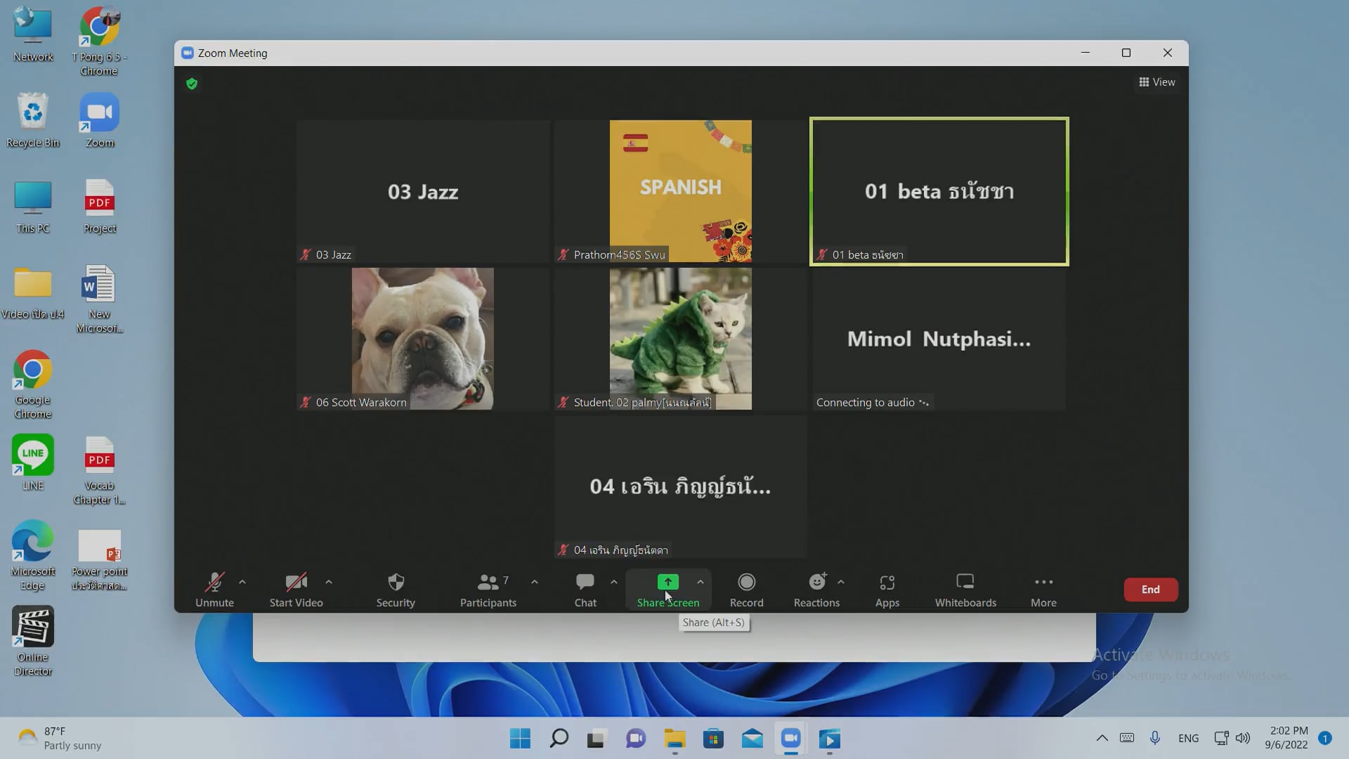The width and height of the screenshot is (1349, 759).
Task: Open taskbar Search
Action: pyautogui.click(x=559, y=739)
